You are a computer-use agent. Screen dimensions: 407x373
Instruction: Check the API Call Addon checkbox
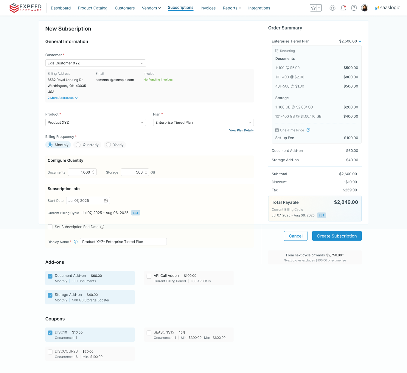[x=149, y=276]
